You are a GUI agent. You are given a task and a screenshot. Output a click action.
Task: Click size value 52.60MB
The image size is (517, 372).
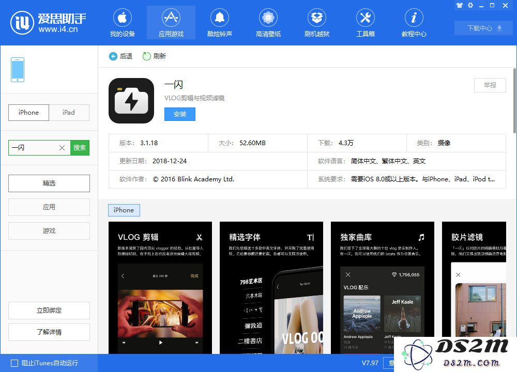pos(253,143)
